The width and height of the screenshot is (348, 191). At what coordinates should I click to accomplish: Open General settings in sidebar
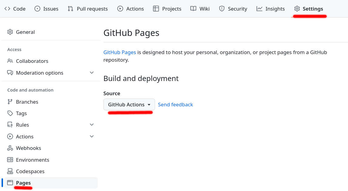(x=51, y=32)
